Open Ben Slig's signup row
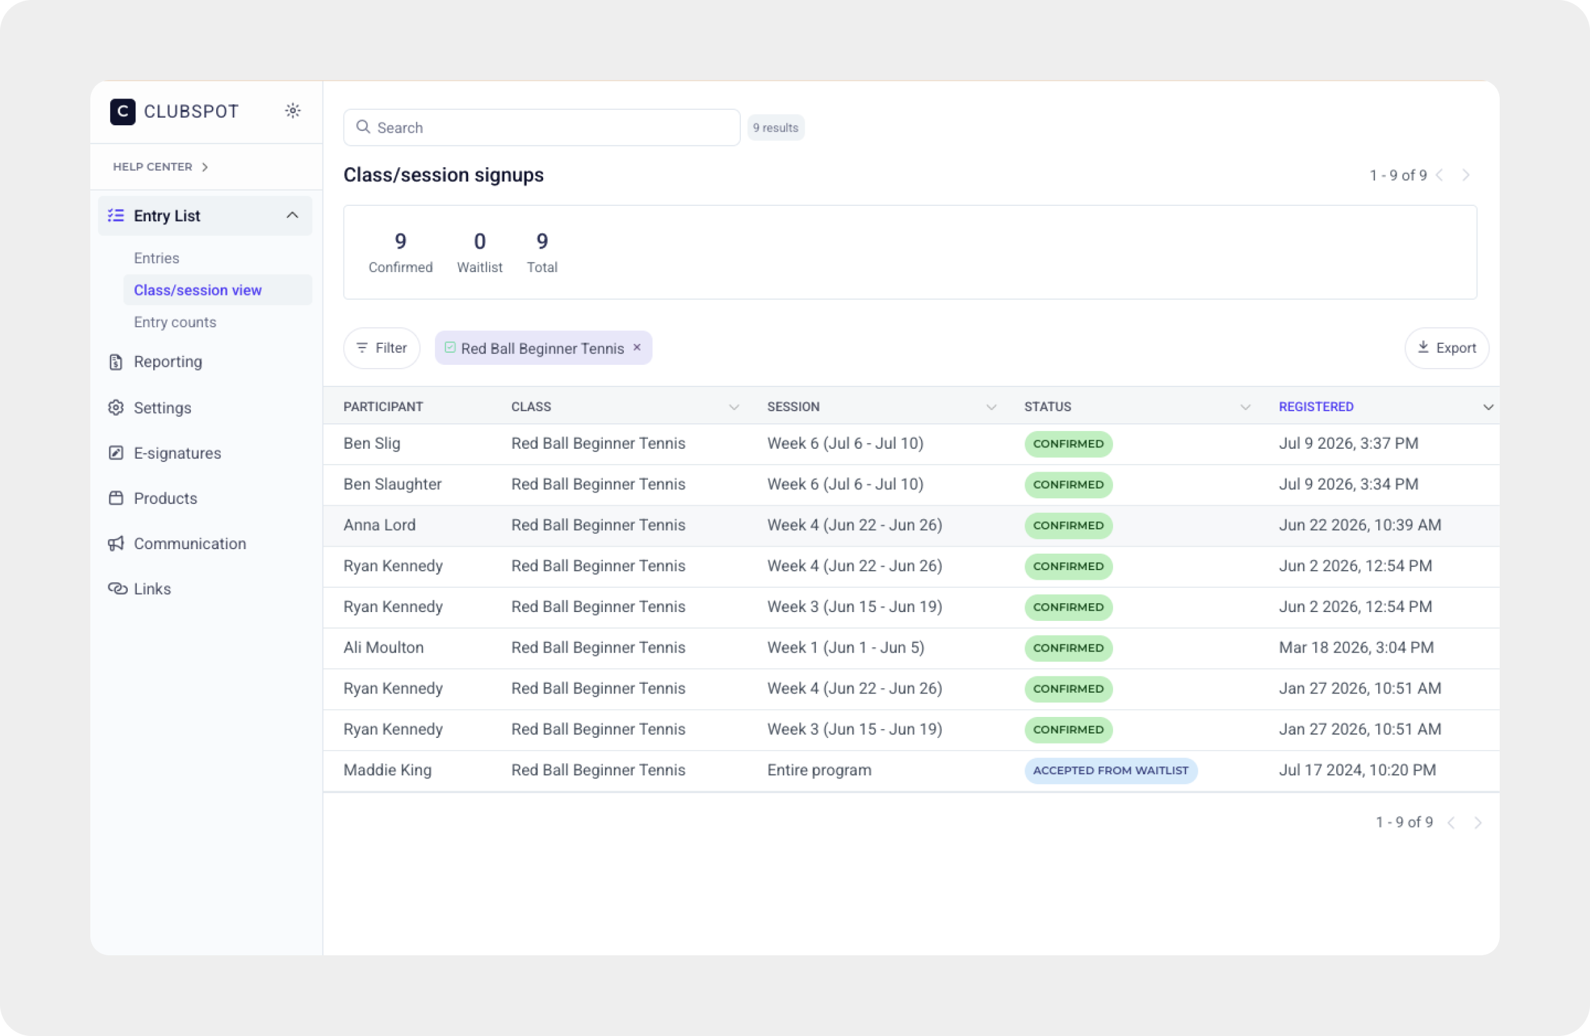Screen dimensions: 1590x1036 [x=911, y=444]
